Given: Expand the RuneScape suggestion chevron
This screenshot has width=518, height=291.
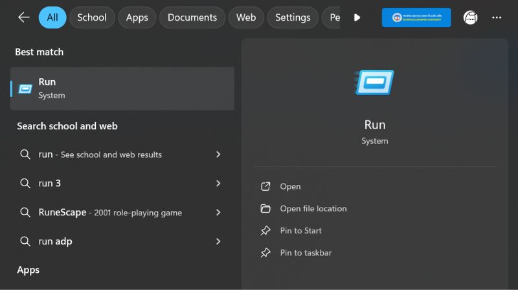Looking at the screenshot, I should point(218,213).
